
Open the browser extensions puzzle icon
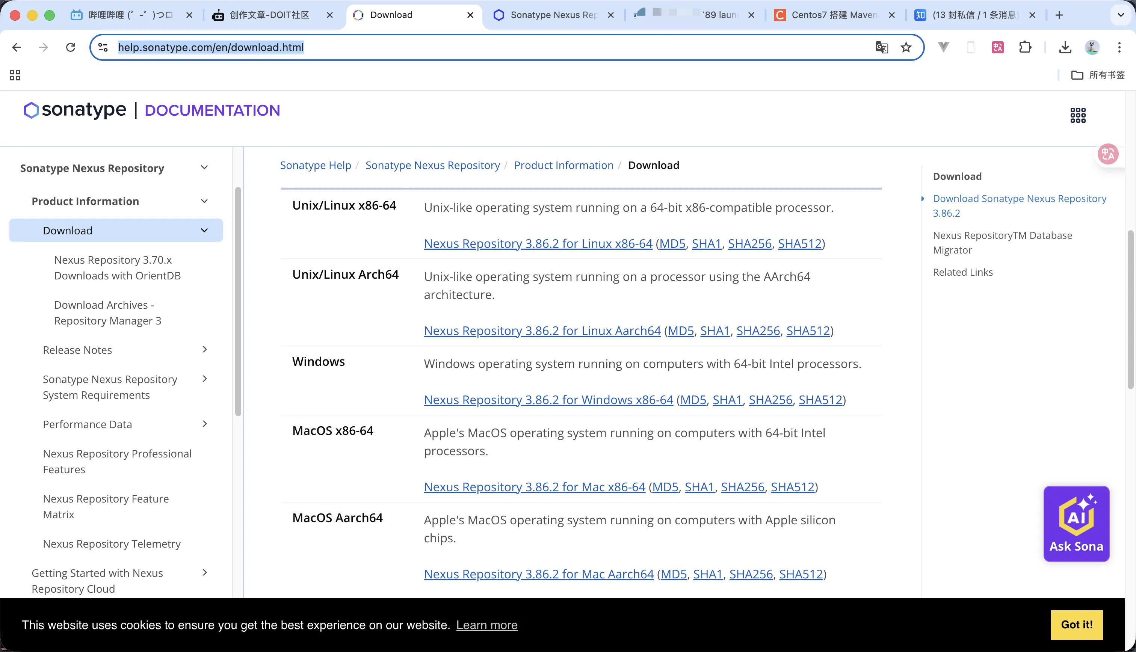point(1025,47)
